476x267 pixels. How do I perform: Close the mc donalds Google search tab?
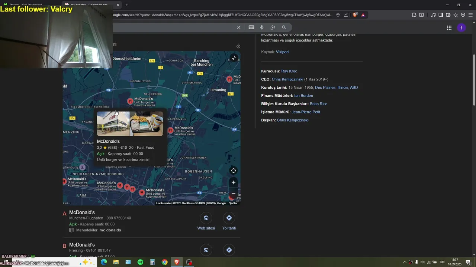tap(118, 5)
